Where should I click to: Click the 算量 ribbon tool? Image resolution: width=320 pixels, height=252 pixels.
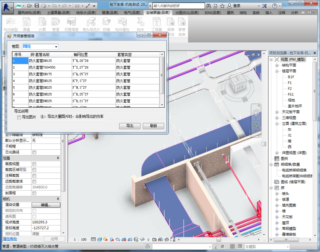27,24
